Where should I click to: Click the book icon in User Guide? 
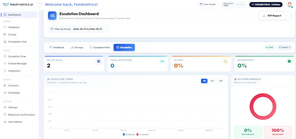[x=201, y=4]
